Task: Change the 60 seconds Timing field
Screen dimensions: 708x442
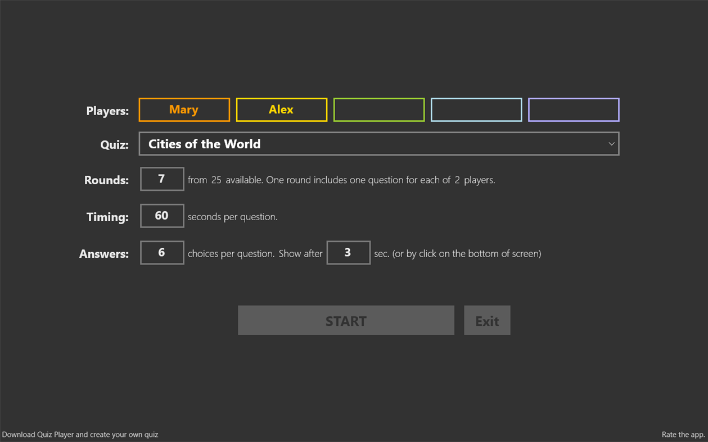Action: tap(162, 216)
